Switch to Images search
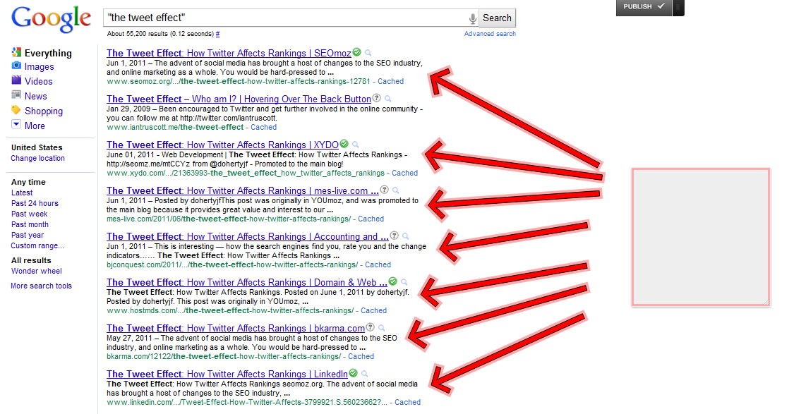 (39, 67)
